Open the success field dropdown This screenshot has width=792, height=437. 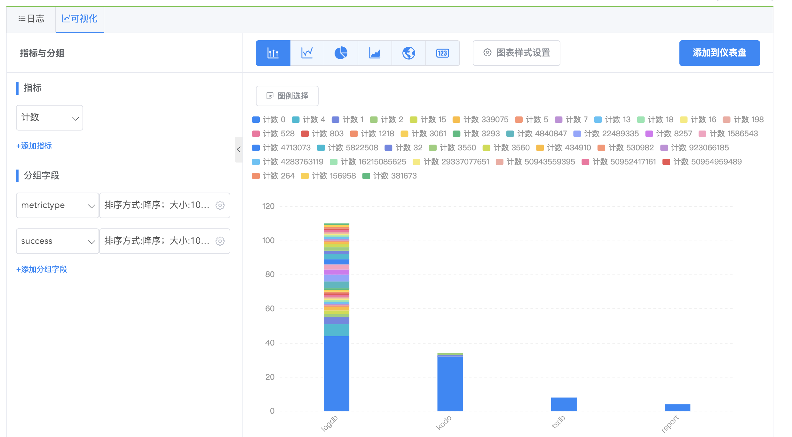58,241
